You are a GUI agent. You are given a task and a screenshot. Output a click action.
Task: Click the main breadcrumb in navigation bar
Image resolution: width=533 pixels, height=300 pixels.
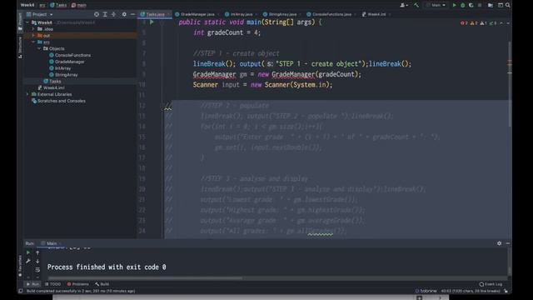(x=79, y=5)
